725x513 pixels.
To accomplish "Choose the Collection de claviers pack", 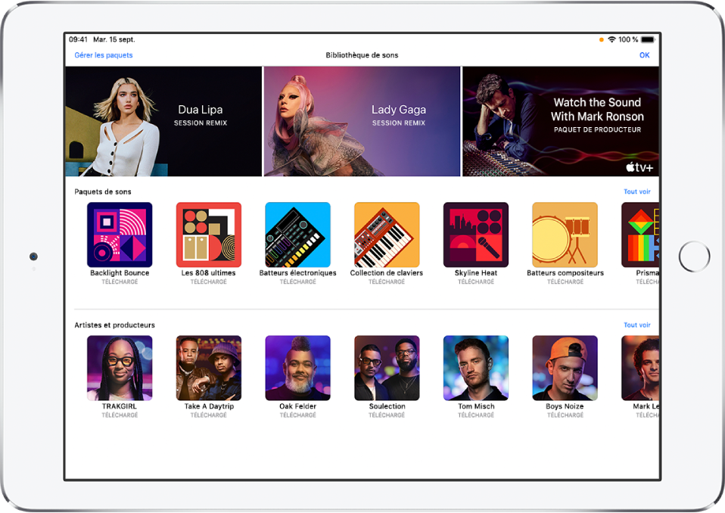I will 387,235.
